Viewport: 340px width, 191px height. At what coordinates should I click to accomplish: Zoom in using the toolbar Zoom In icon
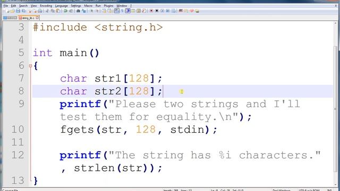(91, 11)
